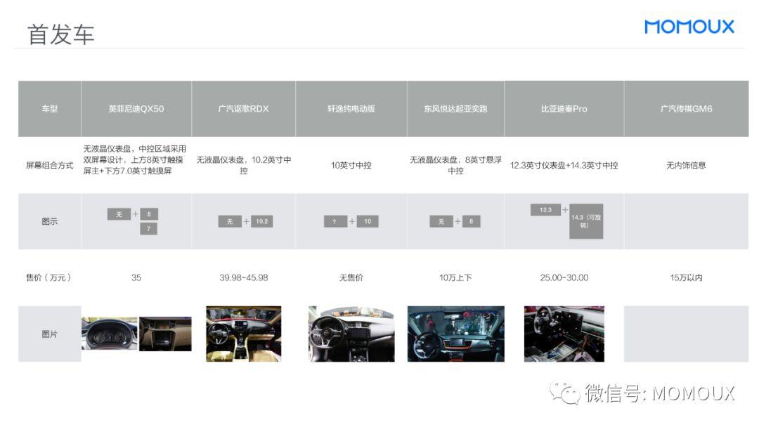Image resolution: width=759 pixels, height=427 pixels.
Task: Open the 轩逸纯电动版 interior photo
Action: click(351, 334)
